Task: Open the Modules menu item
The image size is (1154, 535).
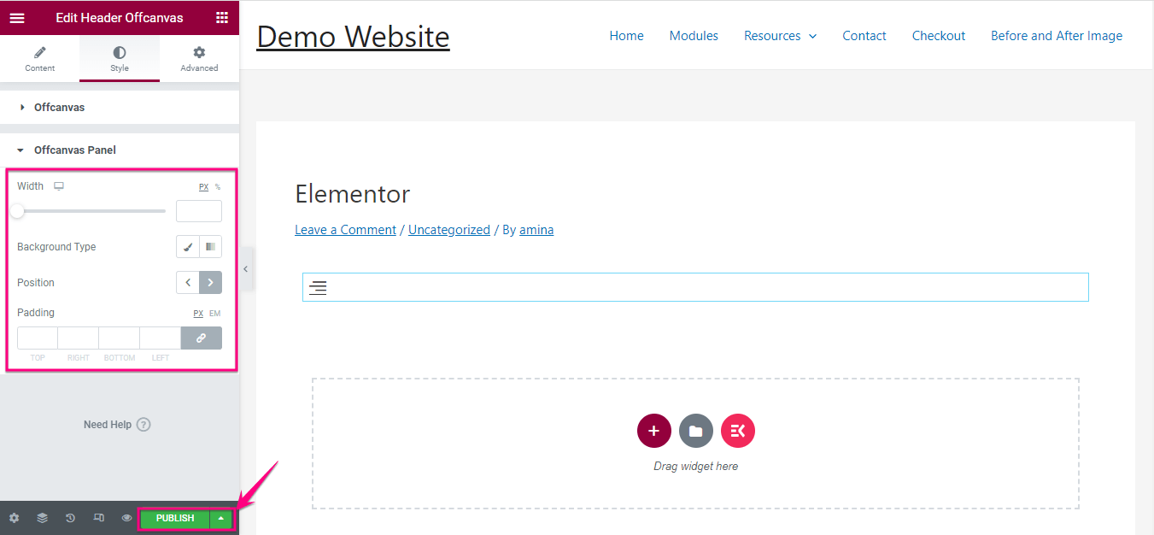Action: click(694, 36)
